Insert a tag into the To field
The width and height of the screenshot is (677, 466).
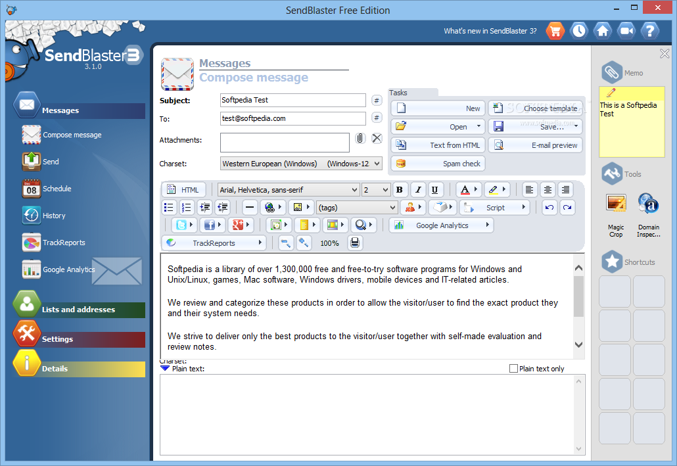click(377, 118)
